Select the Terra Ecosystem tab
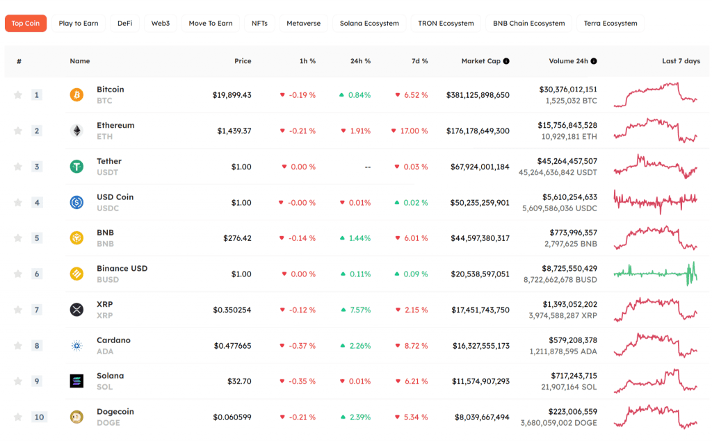This screenshot has height=441, width=712. (x=610, y=23)
